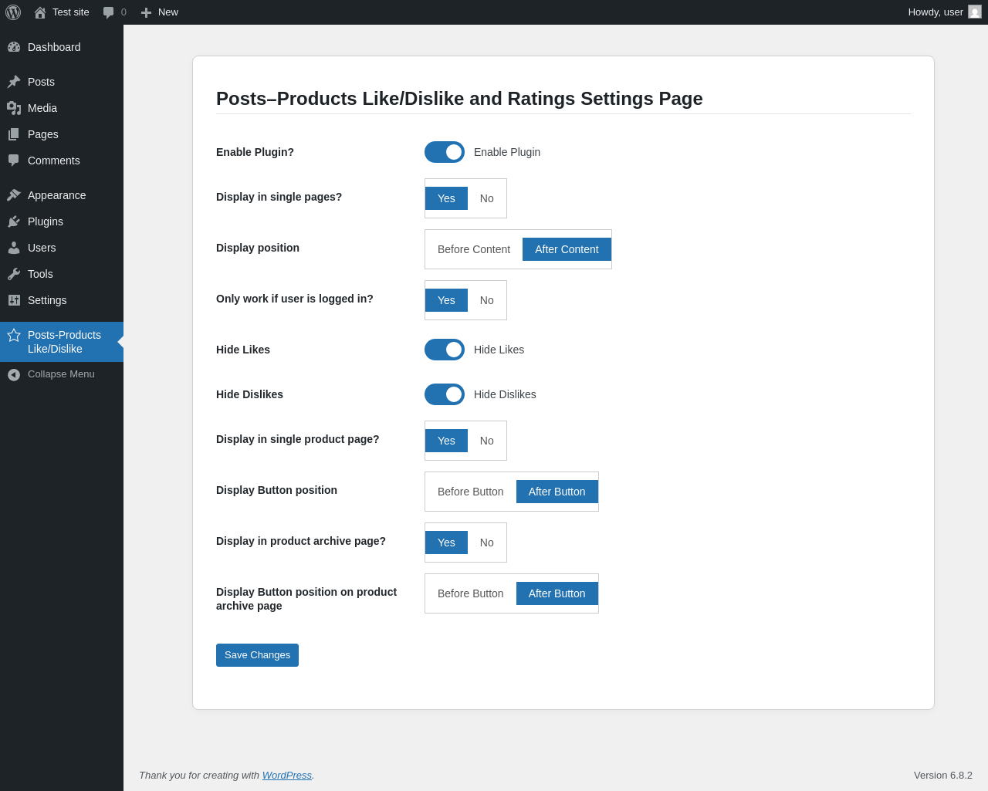
Task: Click the Plugins plug icon
Action: pos(14,221)
